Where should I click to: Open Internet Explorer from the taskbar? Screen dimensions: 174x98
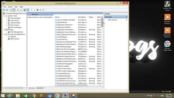[x=10, y=96]
